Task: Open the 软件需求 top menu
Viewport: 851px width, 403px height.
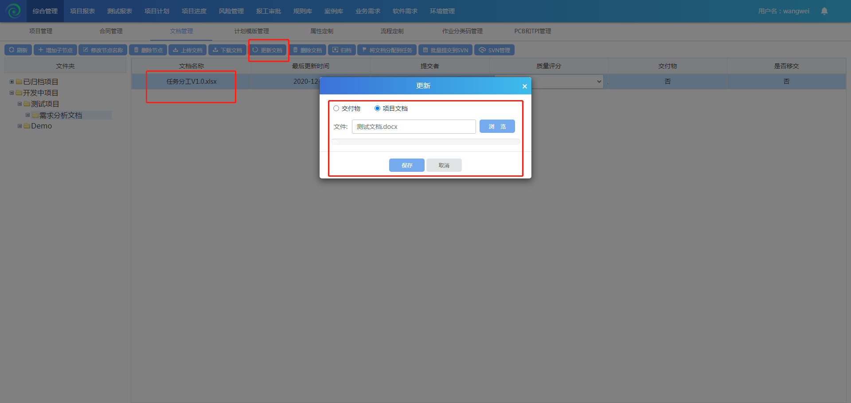Action: 405,11
